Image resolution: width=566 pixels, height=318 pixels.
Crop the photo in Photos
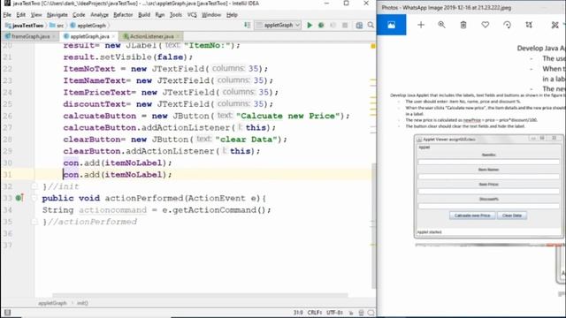529,25
